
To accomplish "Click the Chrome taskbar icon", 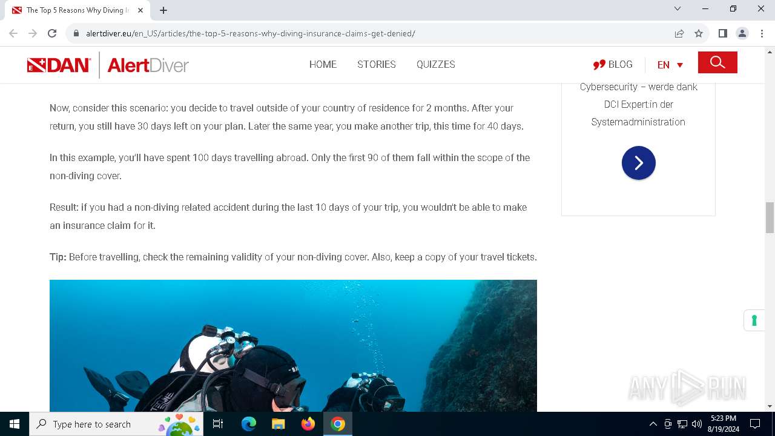I will (338, 424).
